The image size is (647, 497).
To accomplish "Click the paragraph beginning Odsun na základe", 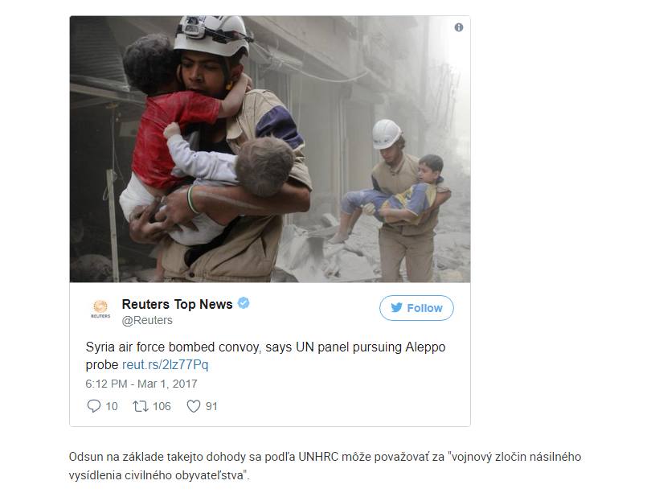I will point(325,466).
